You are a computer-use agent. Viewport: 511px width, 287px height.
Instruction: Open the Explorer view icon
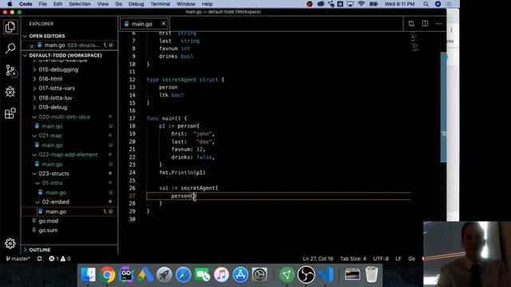coord(10,27)
